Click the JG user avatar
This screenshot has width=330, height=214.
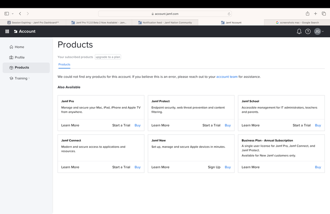(x=317, y=31)
